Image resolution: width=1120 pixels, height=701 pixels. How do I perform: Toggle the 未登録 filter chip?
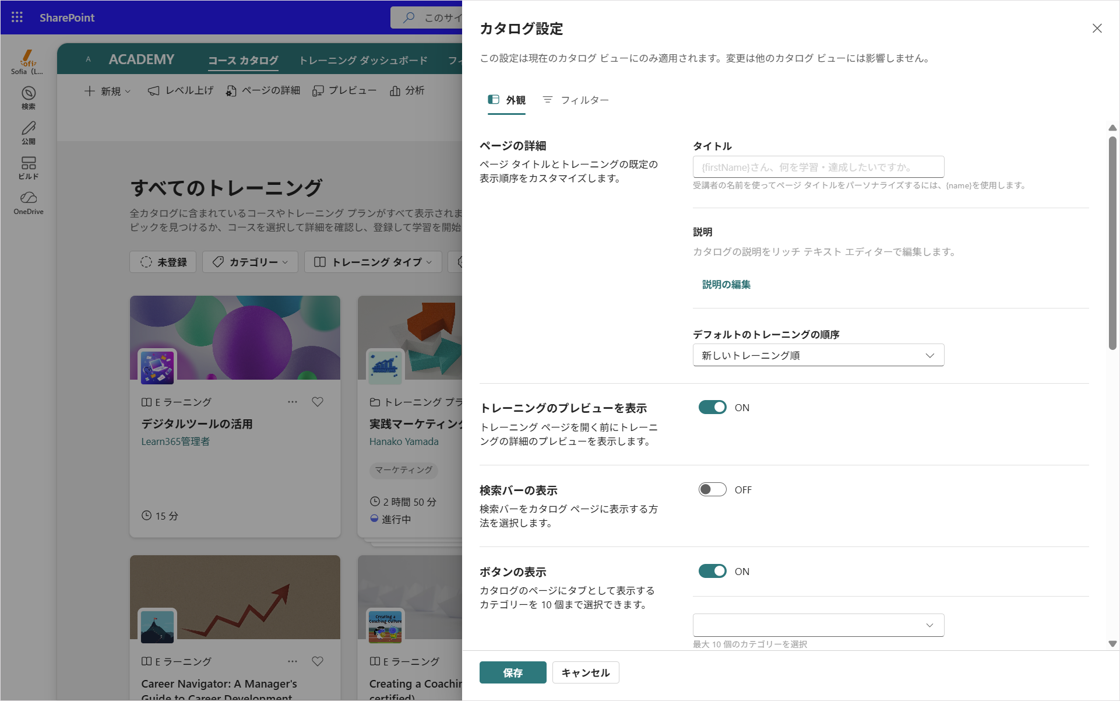tap(163, 262)
